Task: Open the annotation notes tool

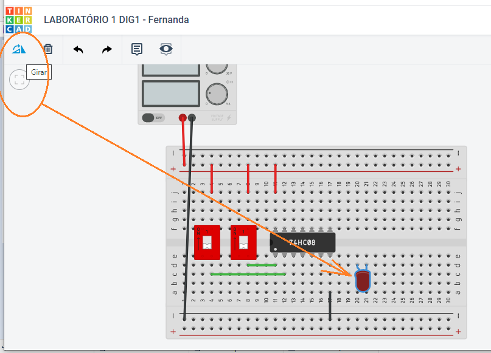Action: (137, 49)
